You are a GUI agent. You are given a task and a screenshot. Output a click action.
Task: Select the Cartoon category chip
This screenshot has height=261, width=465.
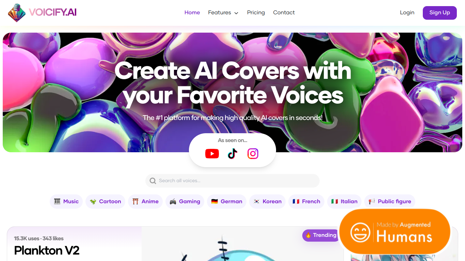pyautogui.click(x=106, y=202)
